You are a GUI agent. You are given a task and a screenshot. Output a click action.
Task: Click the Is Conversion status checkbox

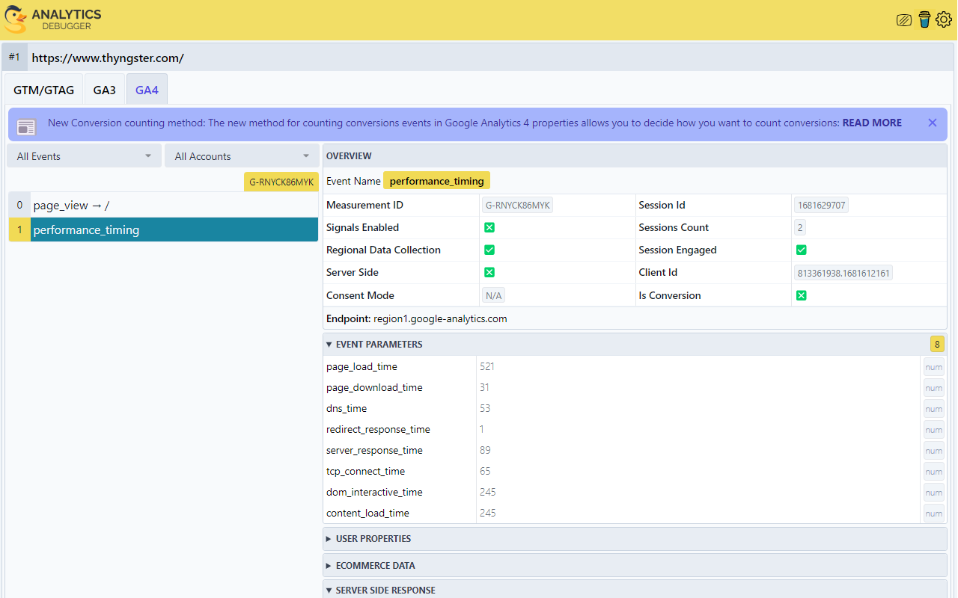[801, 295]
